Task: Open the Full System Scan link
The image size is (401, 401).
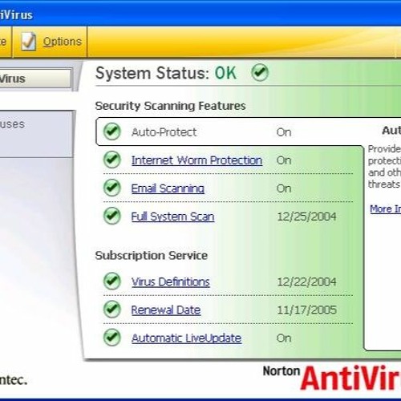Action: pyautogui.click(x=172, y=217)
